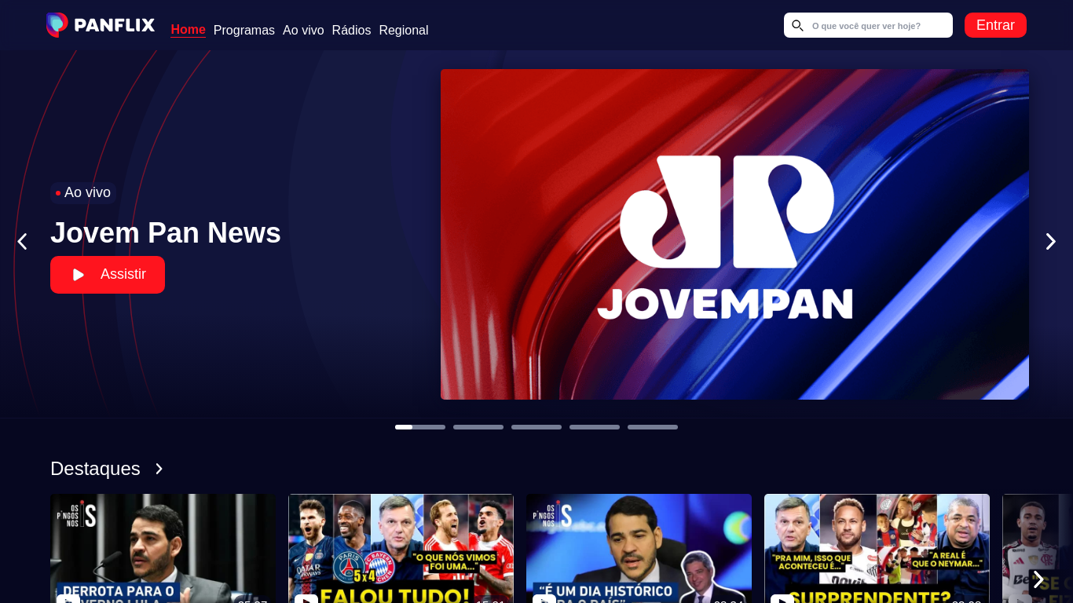Open the Rádios section
The height and width of the screenshot is (603, 1073).
[x=351, y=30]
